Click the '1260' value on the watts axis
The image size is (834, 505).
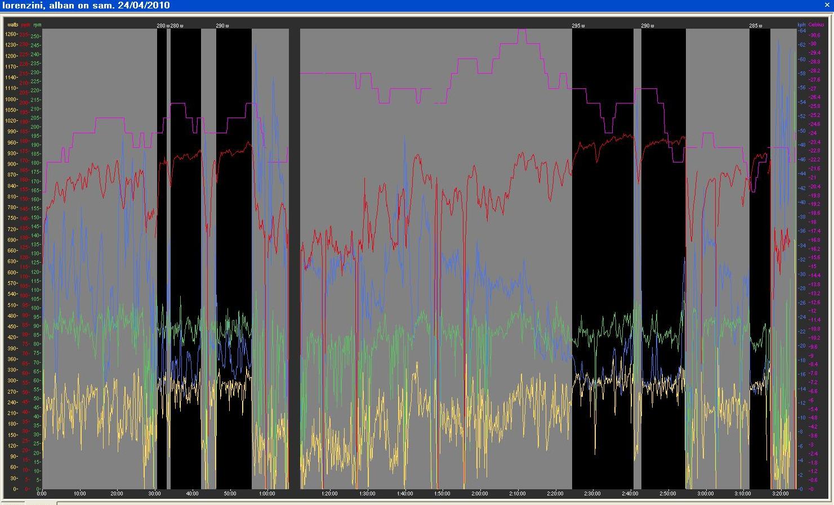pyautogui.click(x=11, y=34)
